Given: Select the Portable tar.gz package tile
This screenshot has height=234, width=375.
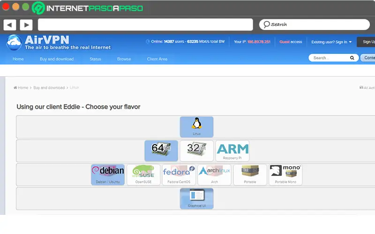Looking at the screenshot, I should [x=250, y=175].
